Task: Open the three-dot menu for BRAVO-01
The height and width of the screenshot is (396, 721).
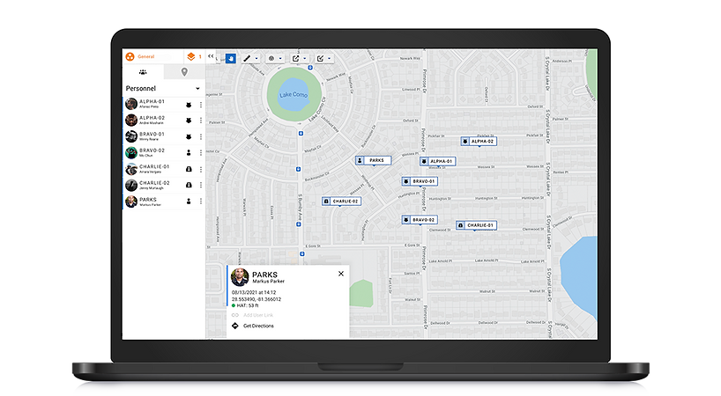Action: click(x=201, y=136)
